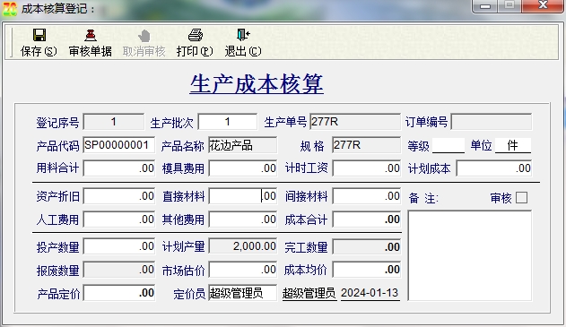The width and height of the screenshot is (566, 327).
Task: Focus the 用料合计 amount field
Action: pos(119,168)
